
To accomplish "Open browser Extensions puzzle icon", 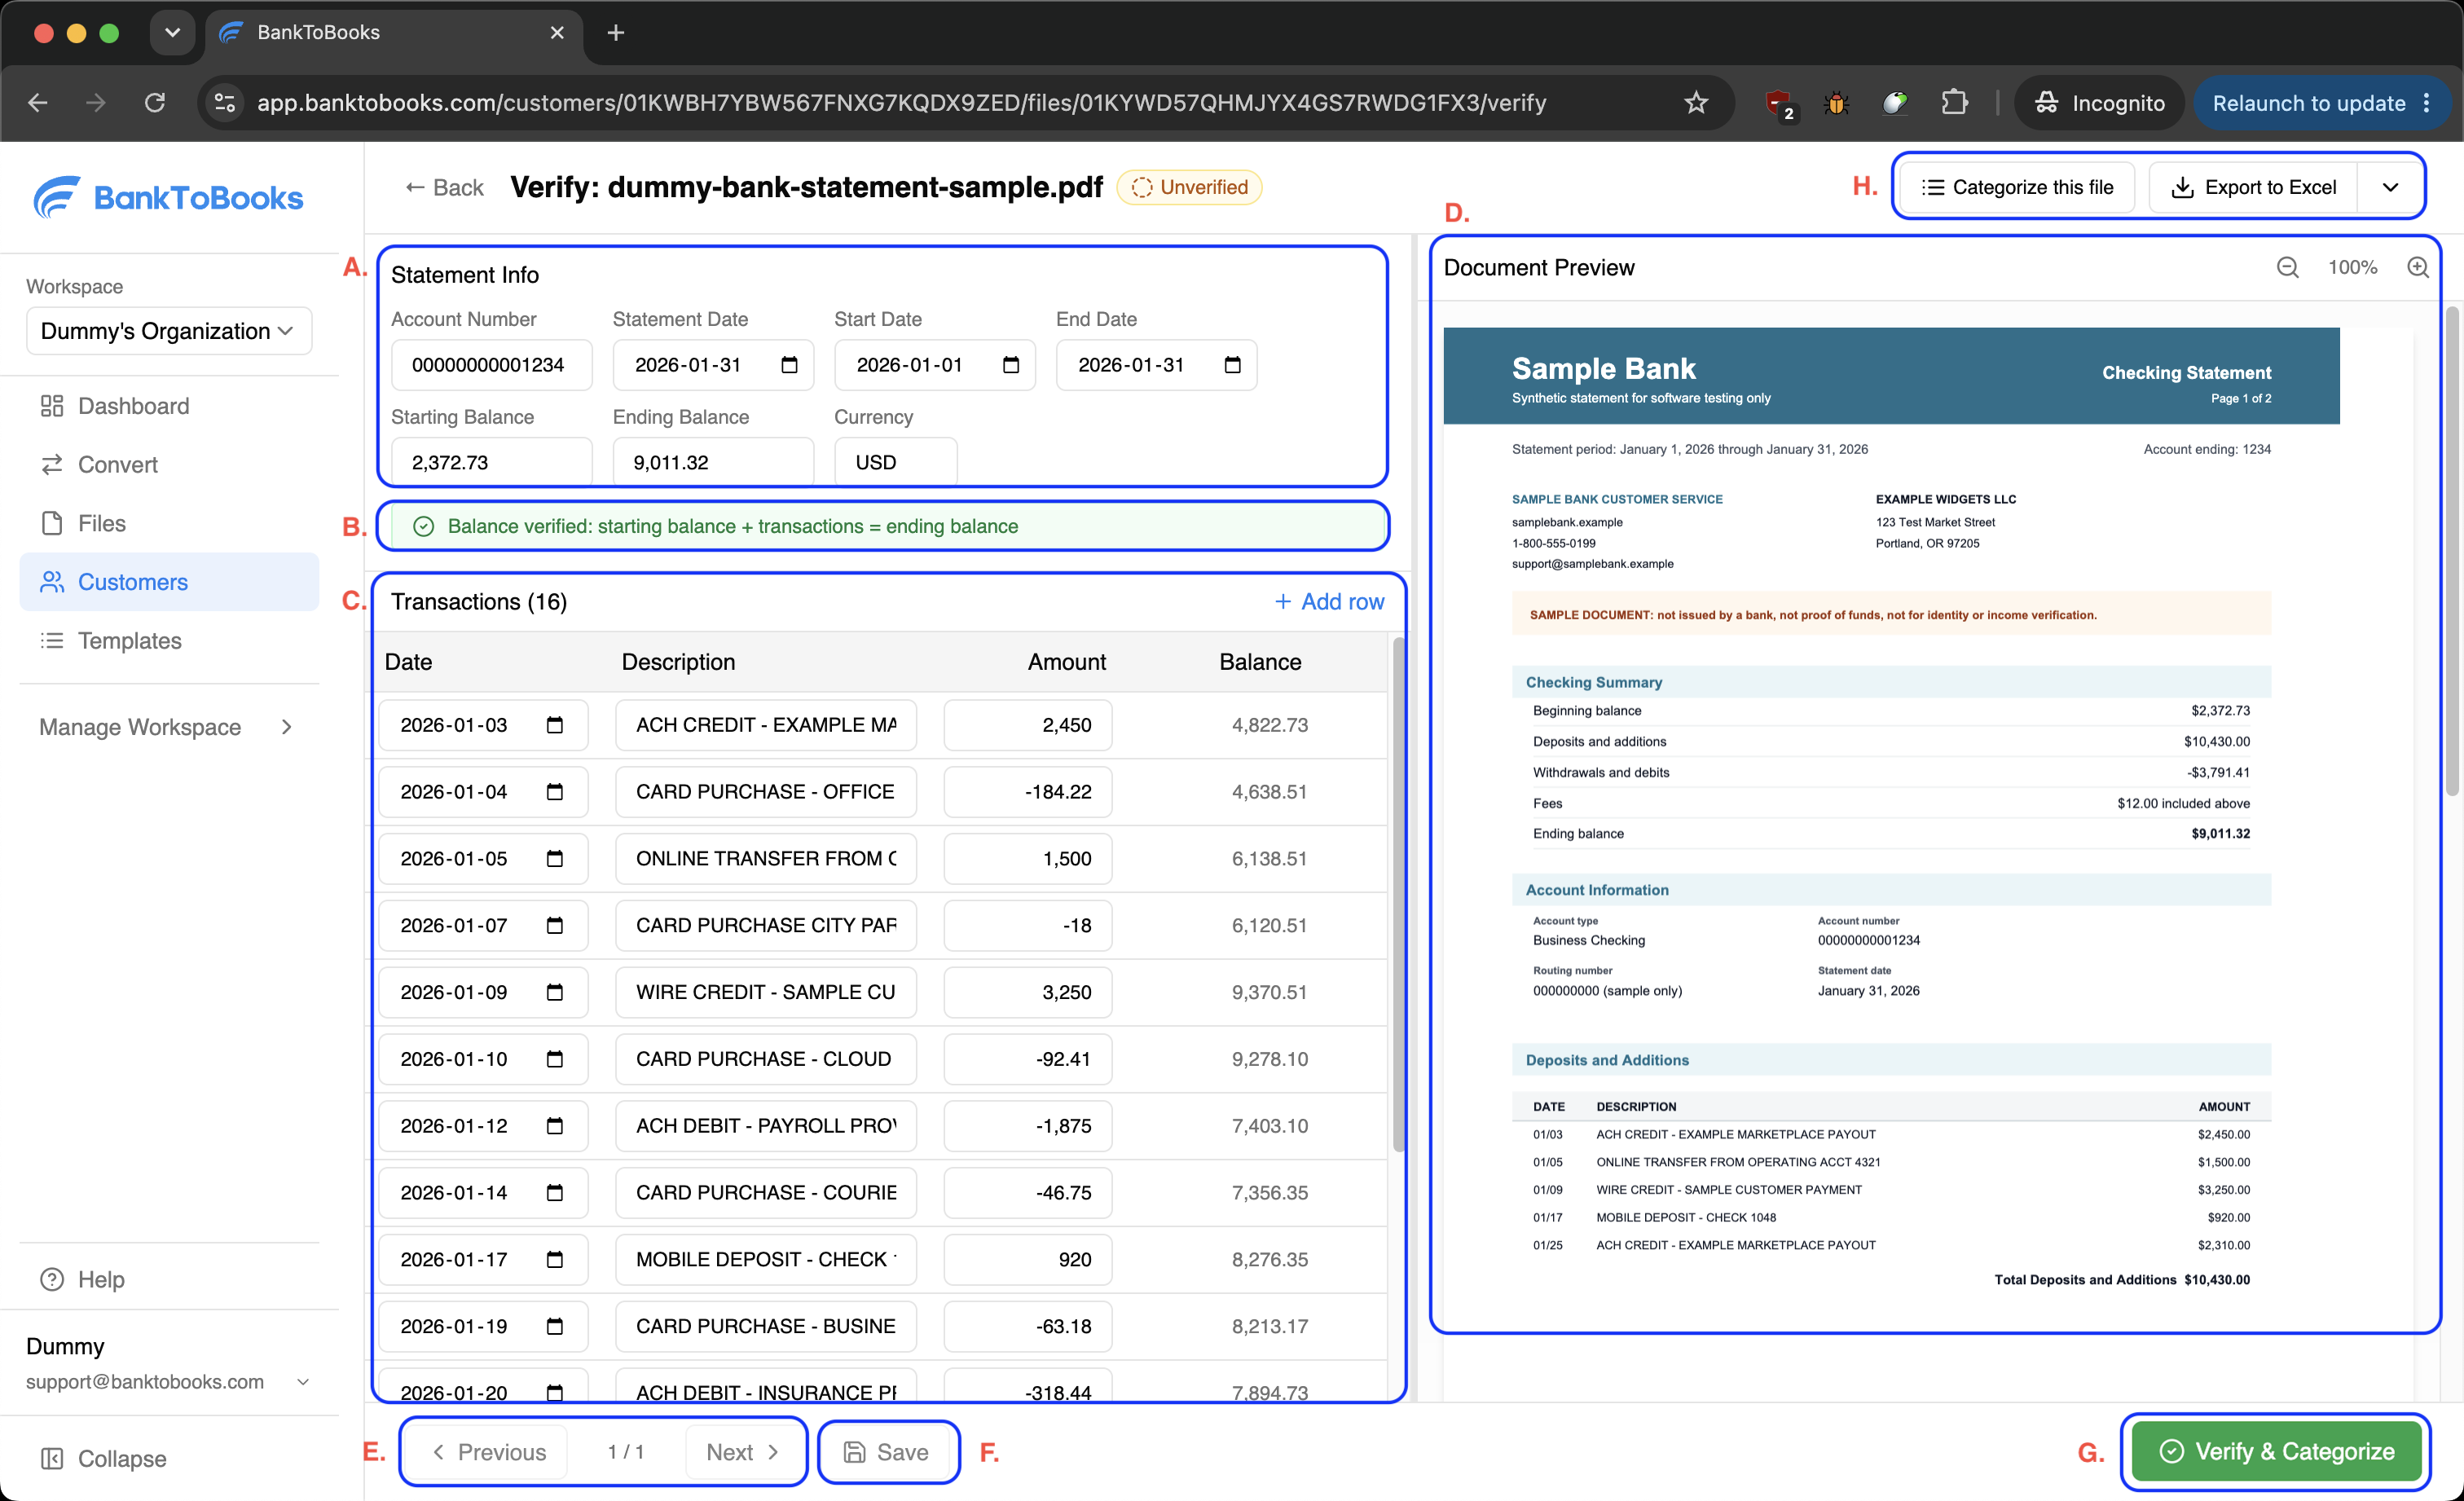I will click(x=1954, y=103).
